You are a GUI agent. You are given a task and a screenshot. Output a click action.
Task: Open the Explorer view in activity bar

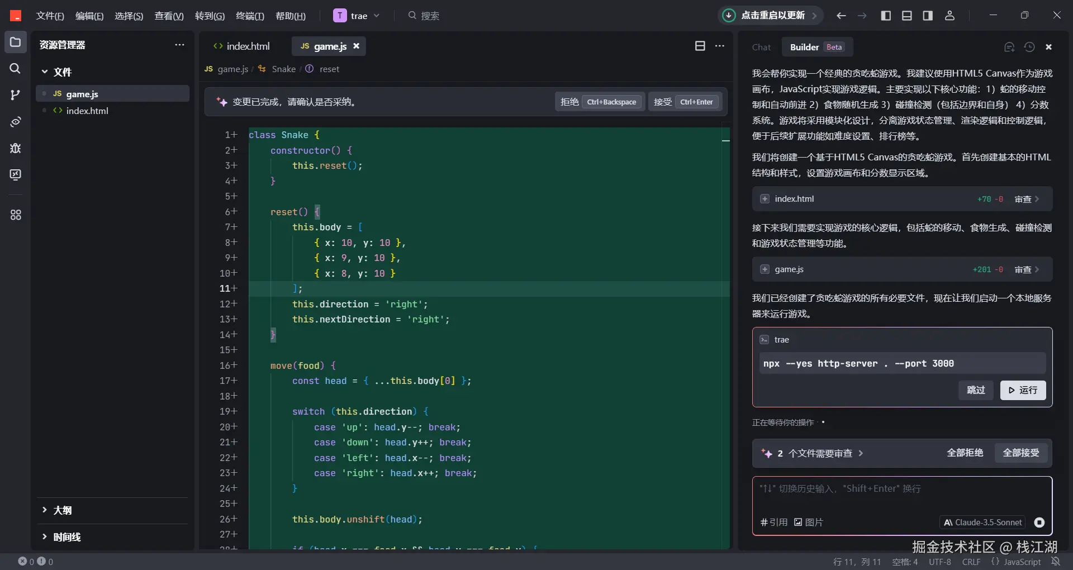point(15,42)
